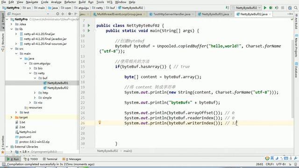Open the VCS menu

click(109, 2)
